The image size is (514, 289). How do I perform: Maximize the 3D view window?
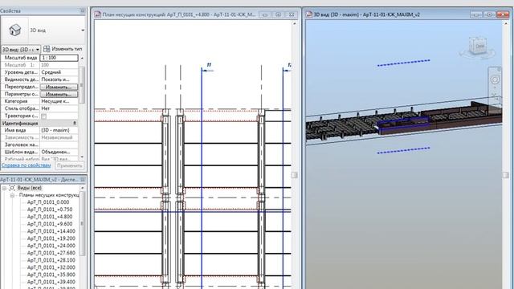[489, 14]
